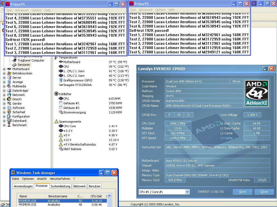Screen dimensions: 277x207
Task: Click the Multimedia icon in the tree
Action: pyautogui.click(x=9, y=86)
